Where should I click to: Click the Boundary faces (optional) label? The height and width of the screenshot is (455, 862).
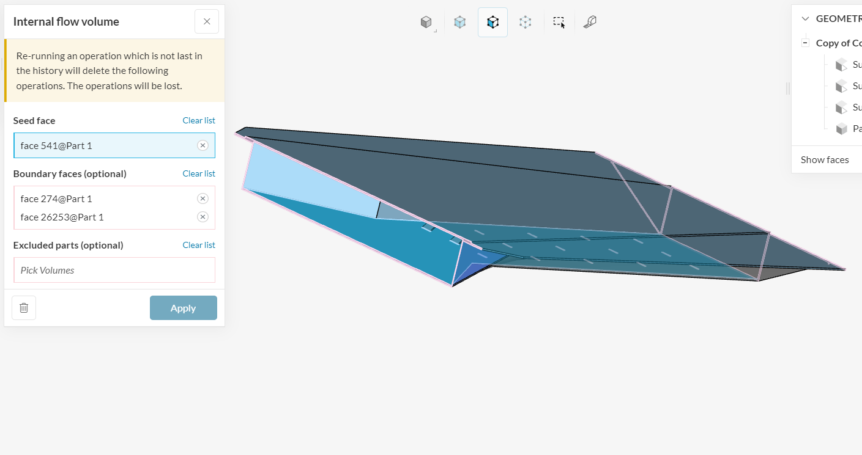click(x=70, y=173)
